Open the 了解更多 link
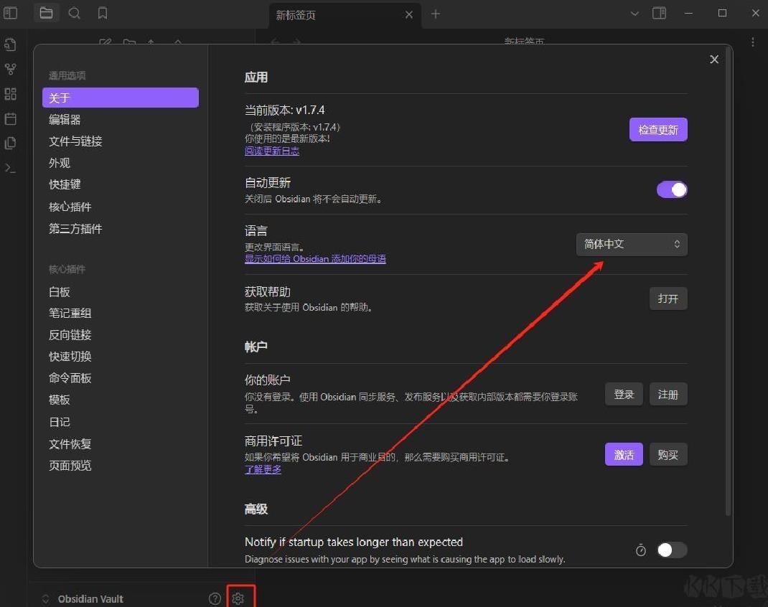 tap(263, 469)
